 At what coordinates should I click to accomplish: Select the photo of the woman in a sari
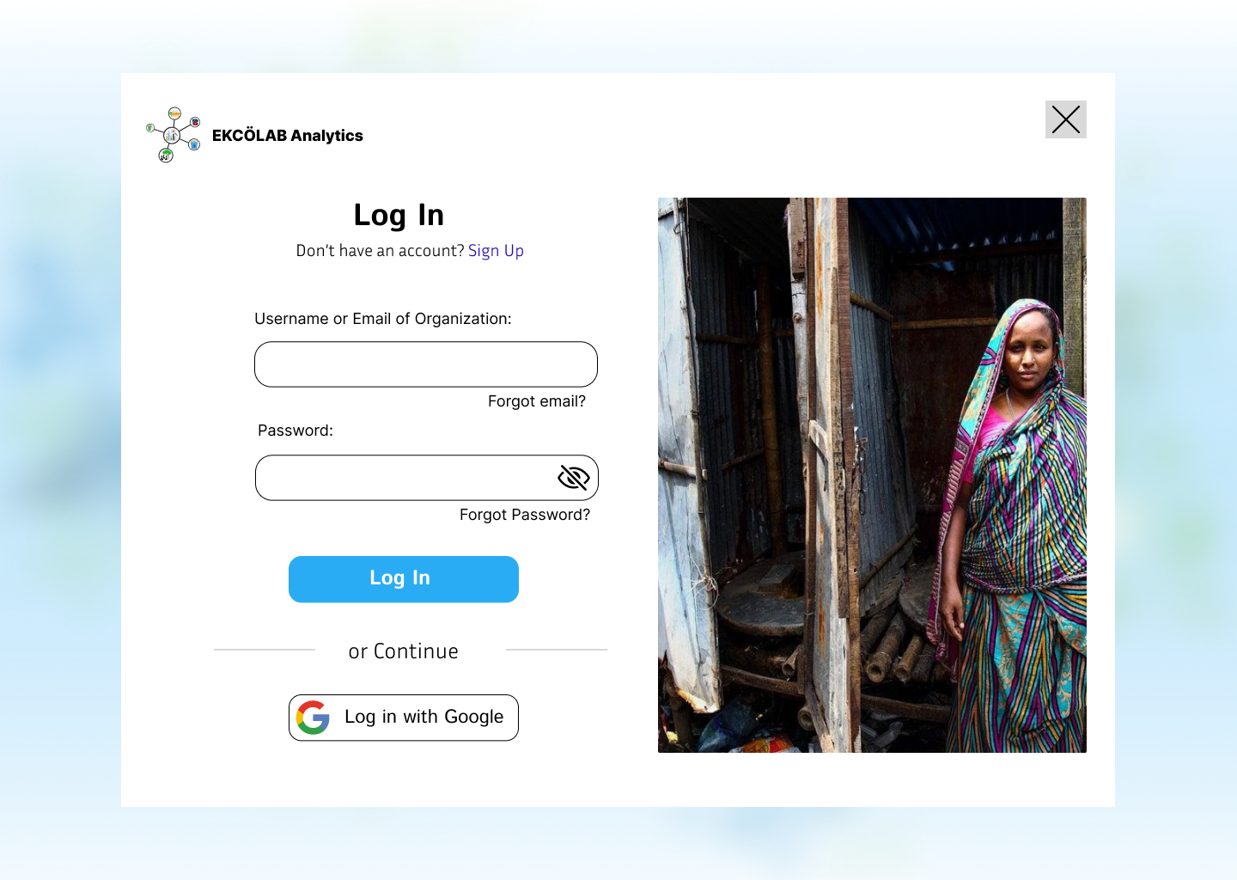point(872,475)
